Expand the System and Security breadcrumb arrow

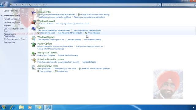[46, 5]
